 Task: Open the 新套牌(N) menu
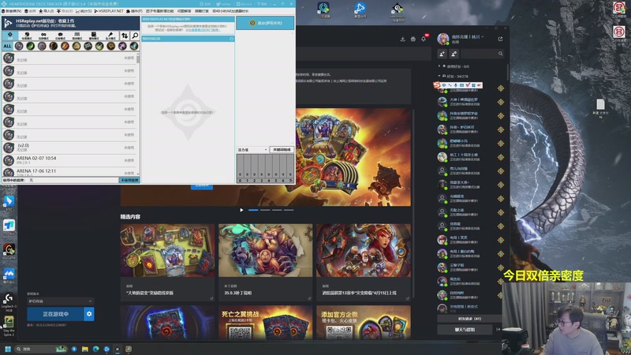[x=12, y=11]
